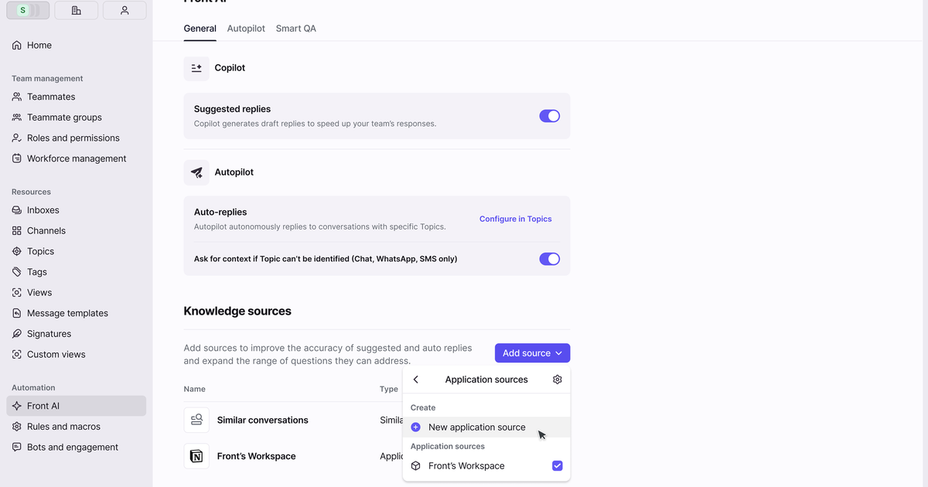928x487 pixels.
Task: Open the Similar conversations source row
Action: (x=262, y=420)
